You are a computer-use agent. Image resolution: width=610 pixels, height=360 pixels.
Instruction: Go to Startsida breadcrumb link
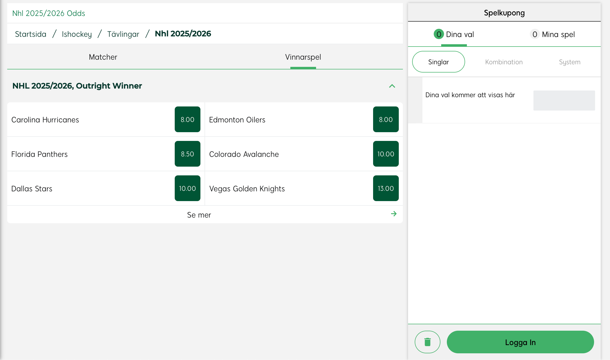[x=31, y=34]
